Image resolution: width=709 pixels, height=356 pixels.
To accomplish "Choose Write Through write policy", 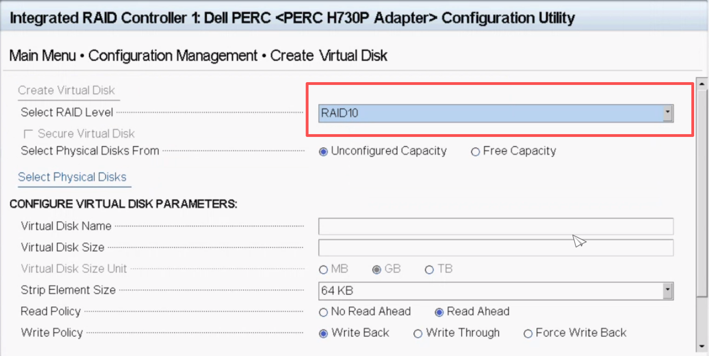I will (x=418, y=334).
